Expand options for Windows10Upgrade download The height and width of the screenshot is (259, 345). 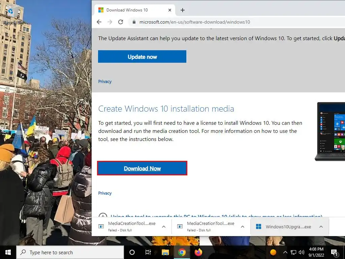tap(321, 227)
